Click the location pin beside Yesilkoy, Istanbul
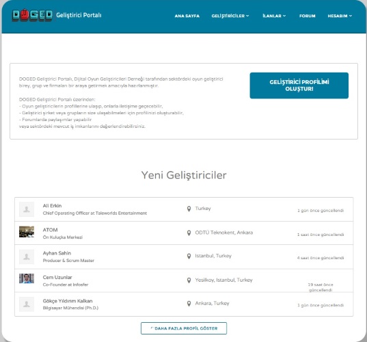The width and height of the screenshot is (367, 342). 189,280
